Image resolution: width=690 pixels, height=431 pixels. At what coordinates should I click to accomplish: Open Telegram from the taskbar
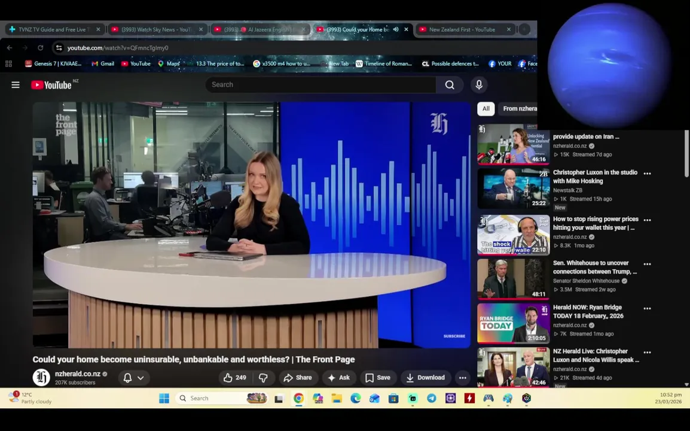[x=432, y=399]
